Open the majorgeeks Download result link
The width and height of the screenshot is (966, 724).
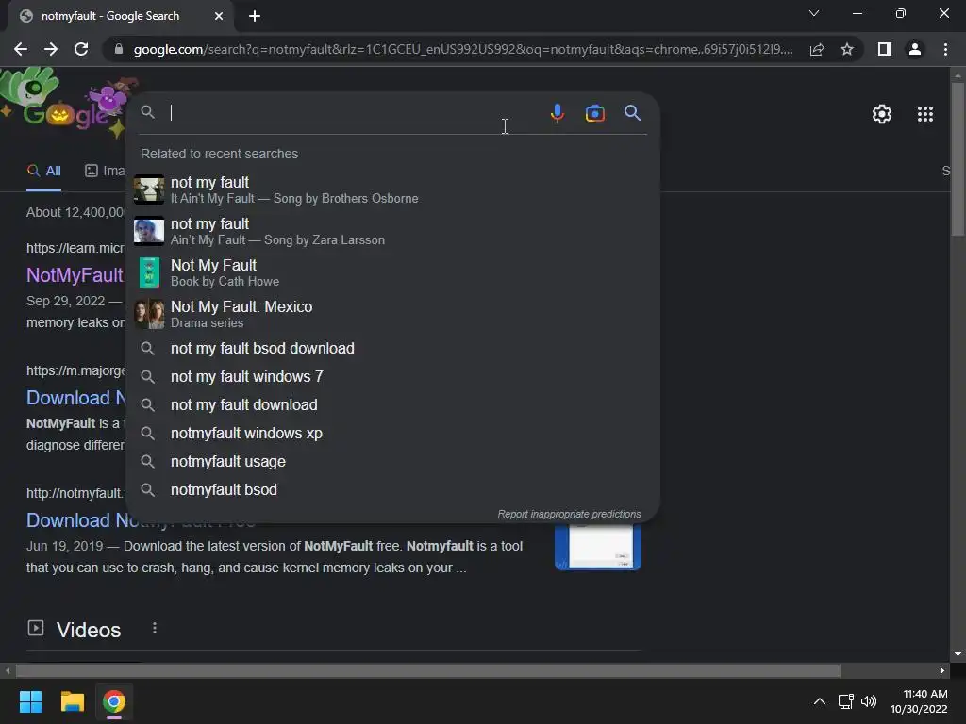75,398
